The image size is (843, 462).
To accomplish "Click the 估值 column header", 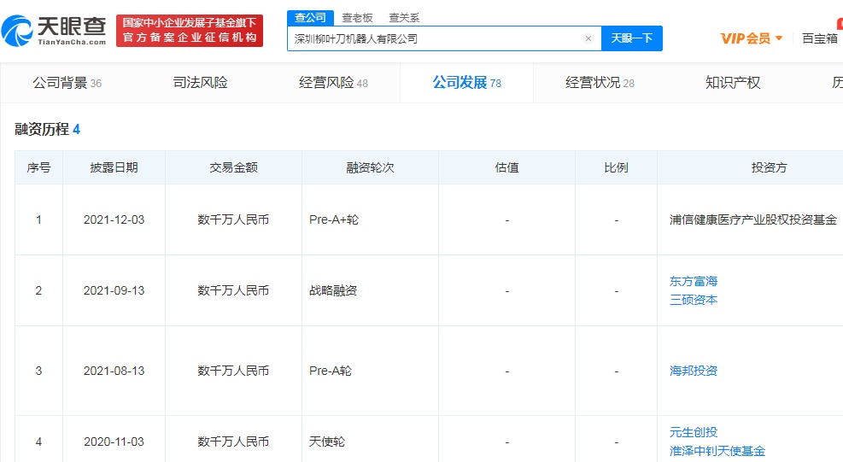I will pos(506,167).
